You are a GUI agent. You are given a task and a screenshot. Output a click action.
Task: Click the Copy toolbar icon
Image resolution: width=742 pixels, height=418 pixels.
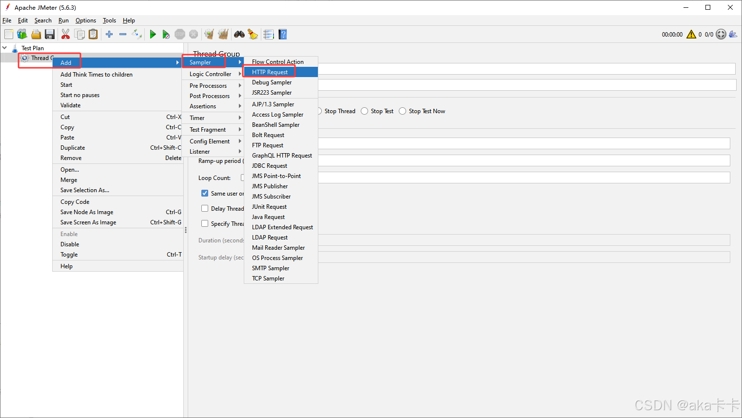coord(79,34)
